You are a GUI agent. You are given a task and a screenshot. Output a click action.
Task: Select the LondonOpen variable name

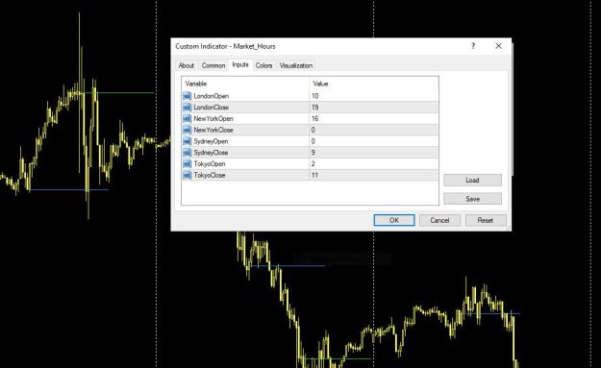(x=212, y=96)
